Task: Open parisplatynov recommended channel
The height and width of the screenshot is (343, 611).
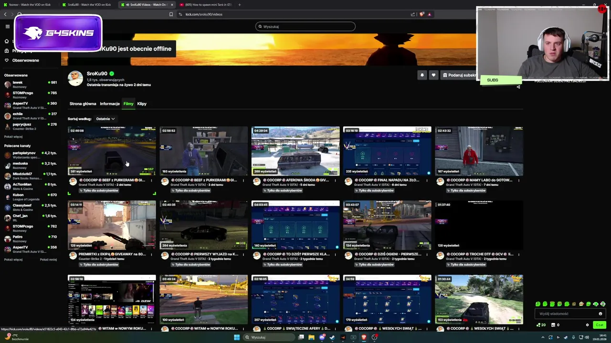Action: 30,155
